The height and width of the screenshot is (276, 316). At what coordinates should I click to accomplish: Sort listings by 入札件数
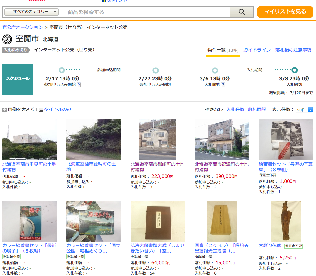(236, 109)
